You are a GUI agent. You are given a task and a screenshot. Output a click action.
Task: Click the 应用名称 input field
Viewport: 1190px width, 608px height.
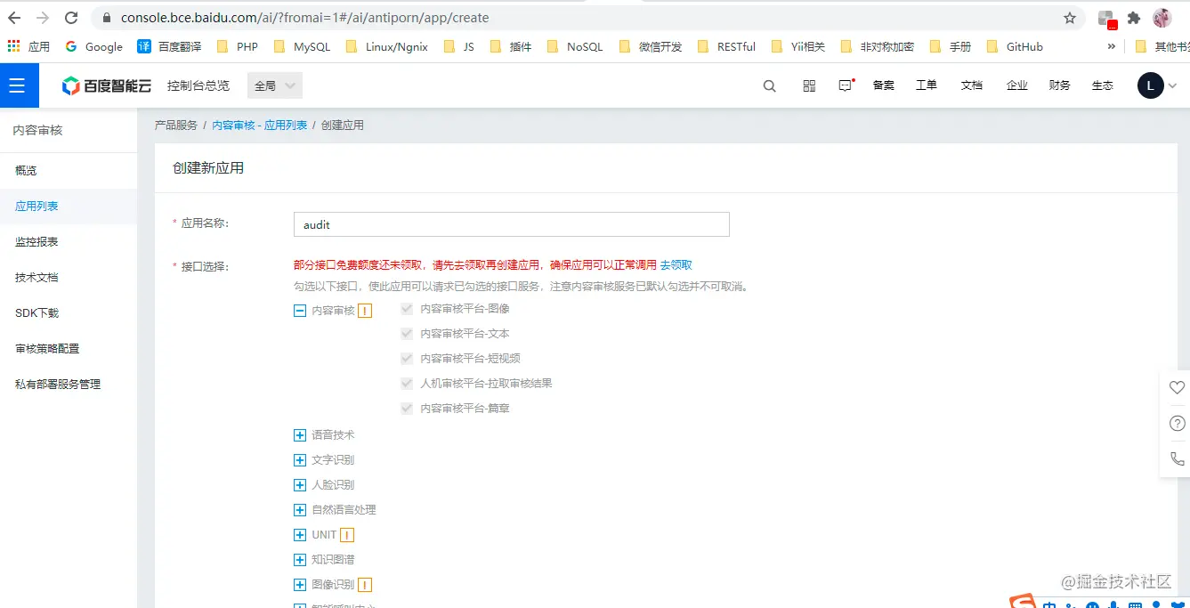[512, 224]
